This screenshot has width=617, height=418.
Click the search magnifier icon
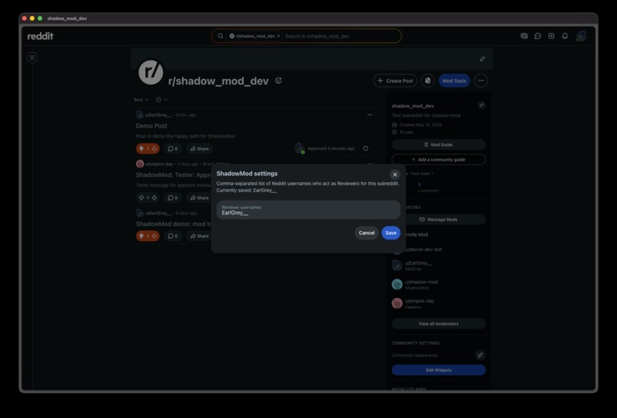pos(220,36)
